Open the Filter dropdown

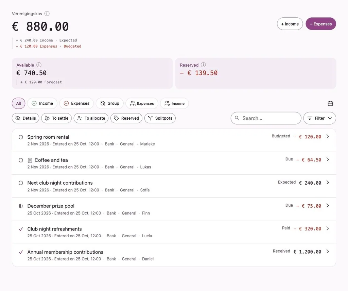click(319, 118)
